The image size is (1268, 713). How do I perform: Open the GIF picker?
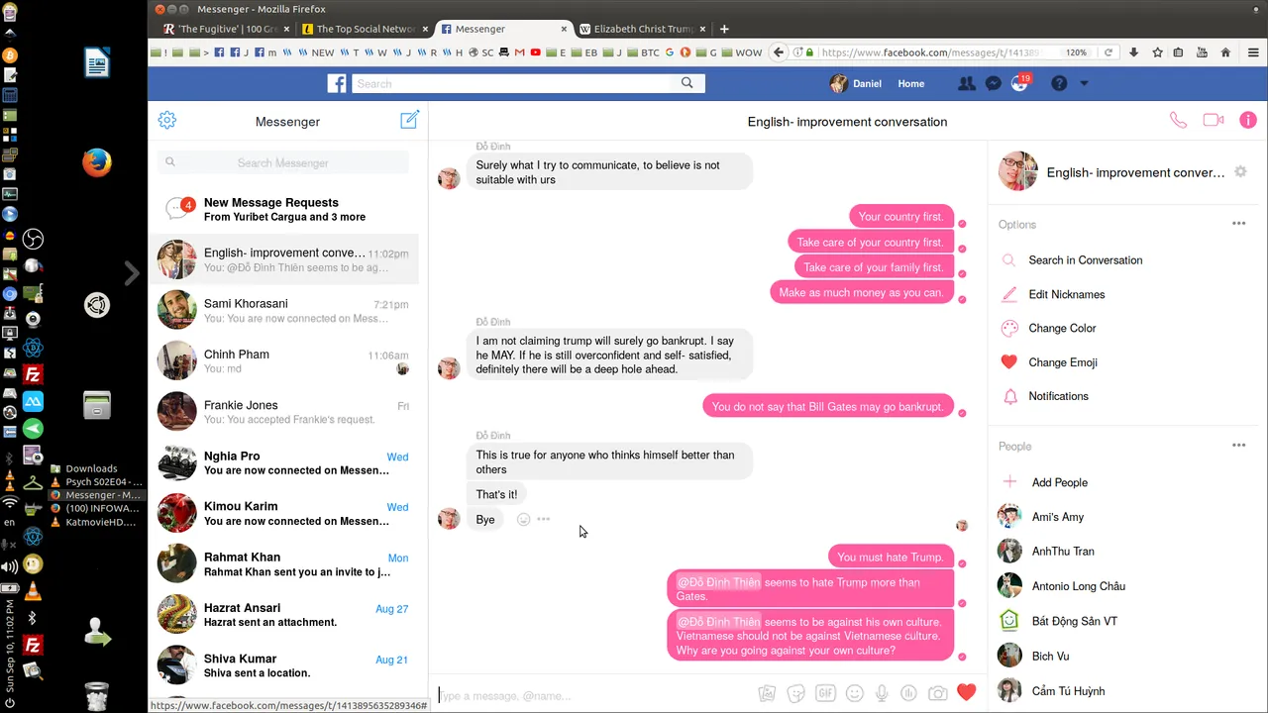[x=824, y=694]
